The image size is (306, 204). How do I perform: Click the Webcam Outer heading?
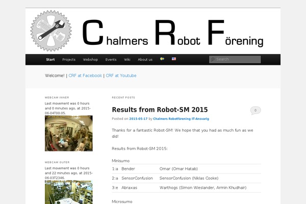tap(57, 162)
